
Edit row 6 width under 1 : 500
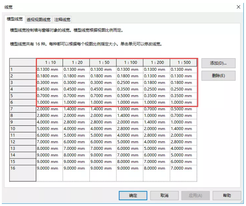(183, 102)
